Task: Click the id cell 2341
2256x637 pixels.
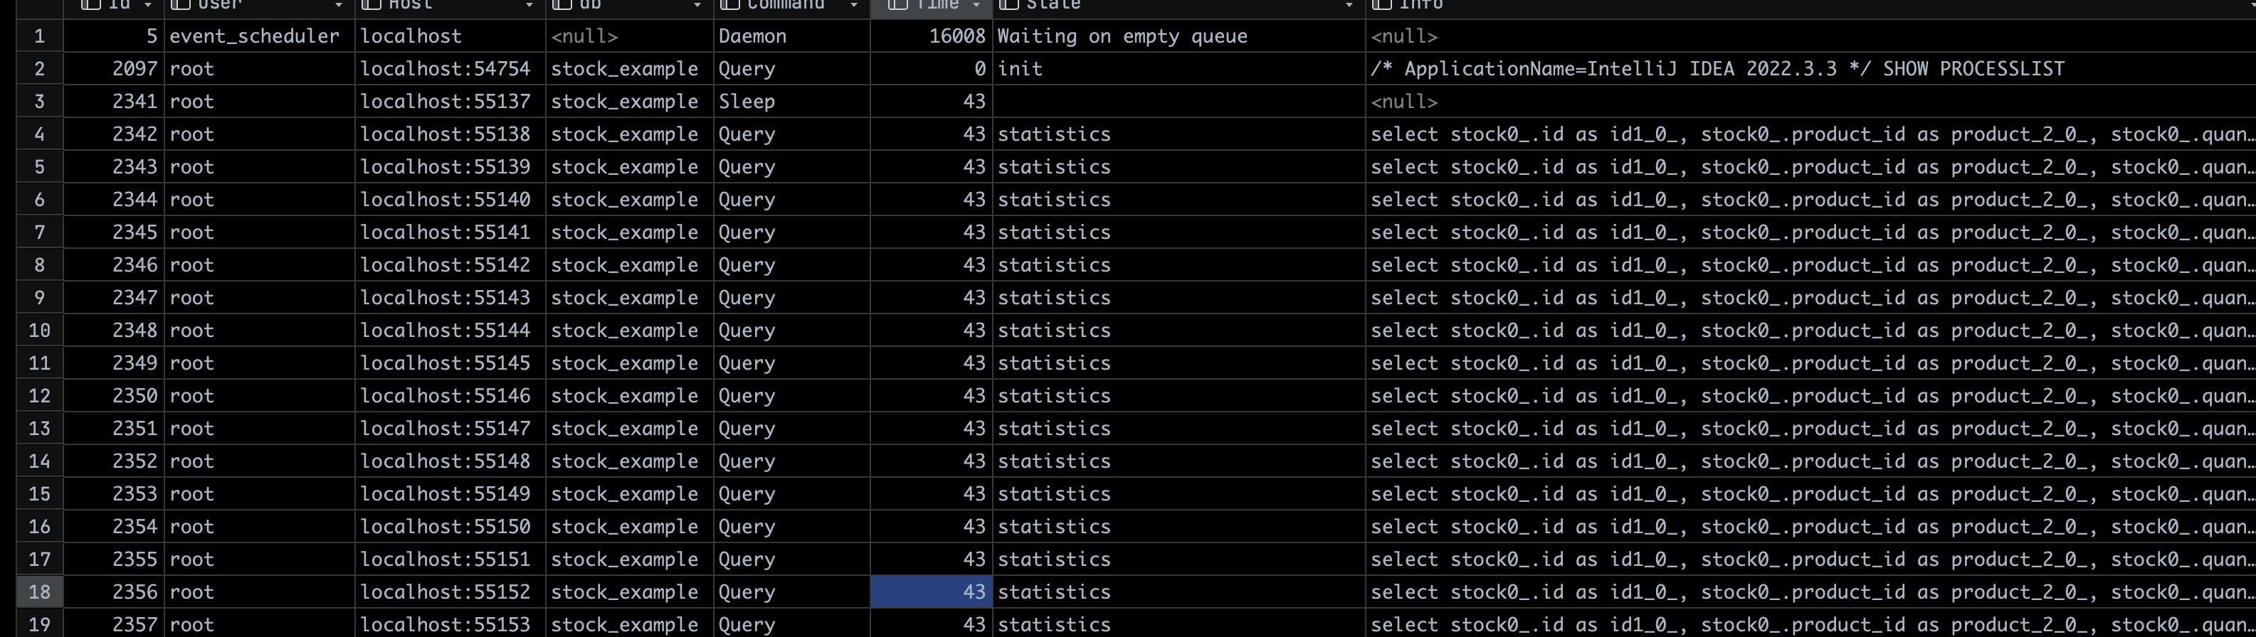Action: (114, 102)
